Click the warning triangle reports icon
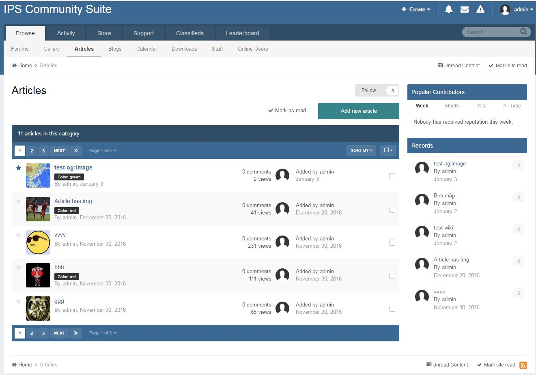The height and width of the screenshot is (375, 536). click(480, 9)
